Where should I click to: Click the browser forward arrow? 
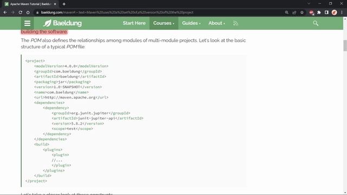tap(12, 12)
